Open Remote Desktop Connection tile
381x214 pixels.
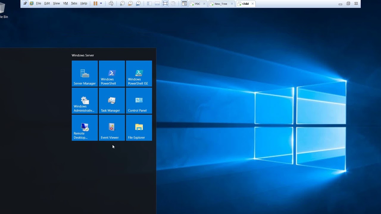[x=85, y=128]
